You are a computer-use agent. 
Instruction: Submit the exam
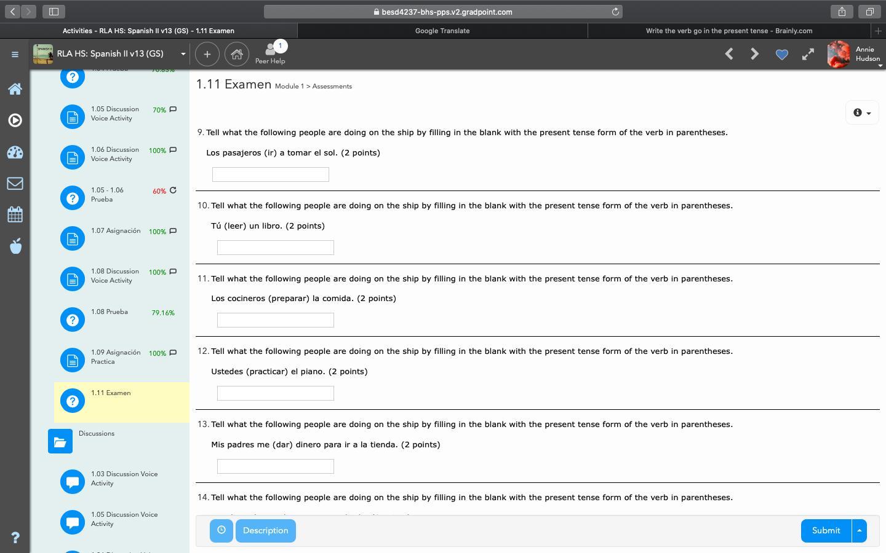click(826, 531)
